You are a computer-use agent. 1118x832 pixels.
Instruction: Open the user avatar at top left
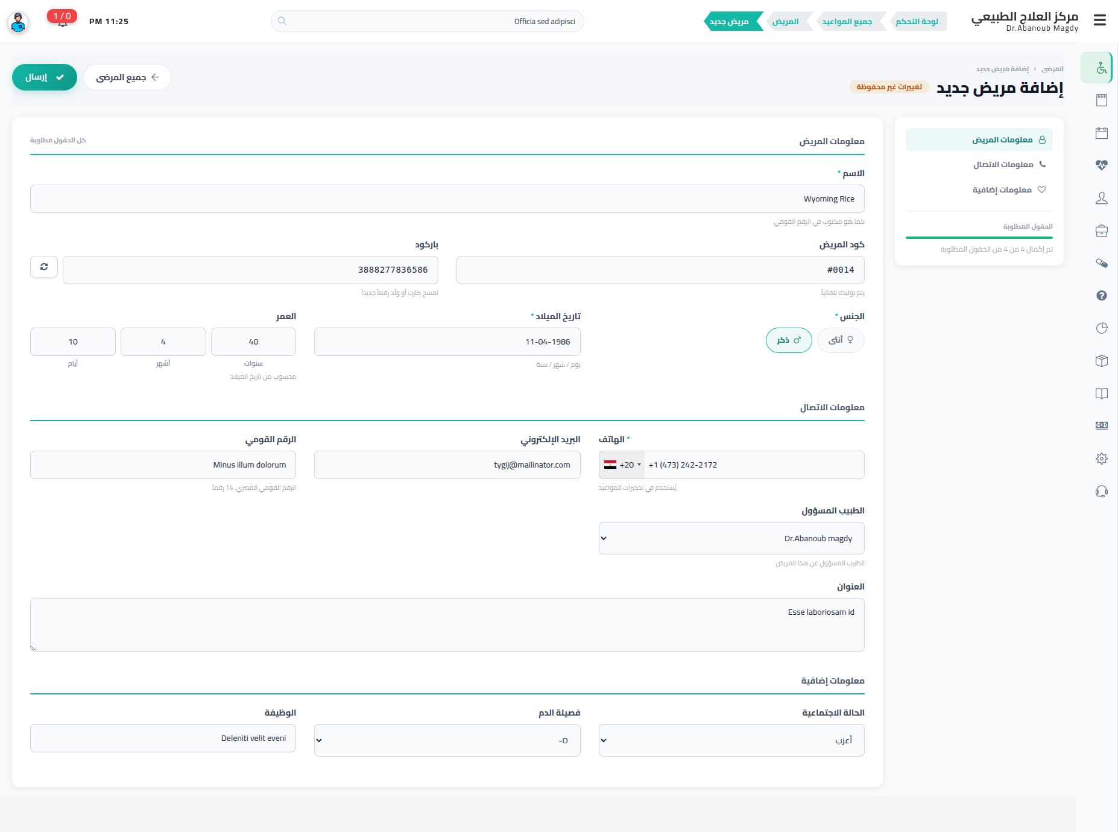click(x=18, y=22)
